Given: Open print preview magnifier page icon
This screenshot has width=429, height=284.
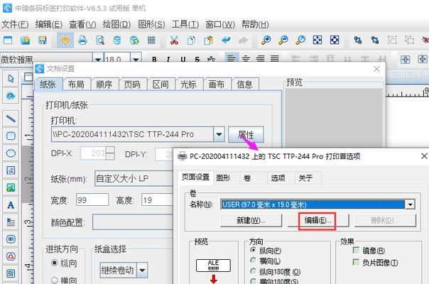Looking at the screenshot, I should click(100, 40).
